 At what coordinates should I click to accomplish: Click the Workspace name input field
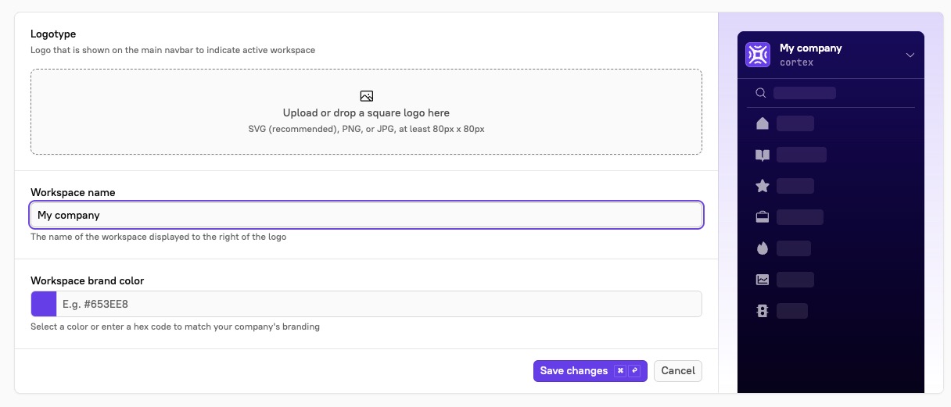(366, 215)
